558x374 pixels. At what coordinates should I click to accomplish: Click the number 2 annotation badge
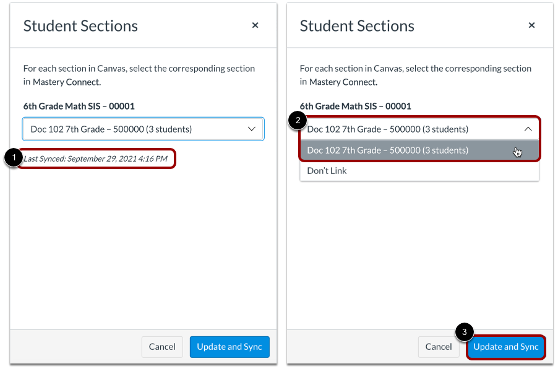[x=298, y=121]
